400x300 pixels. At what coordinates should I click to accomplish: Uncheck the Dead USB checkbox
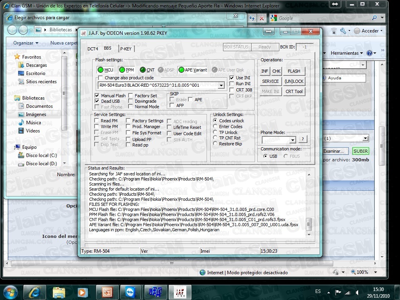97,101
